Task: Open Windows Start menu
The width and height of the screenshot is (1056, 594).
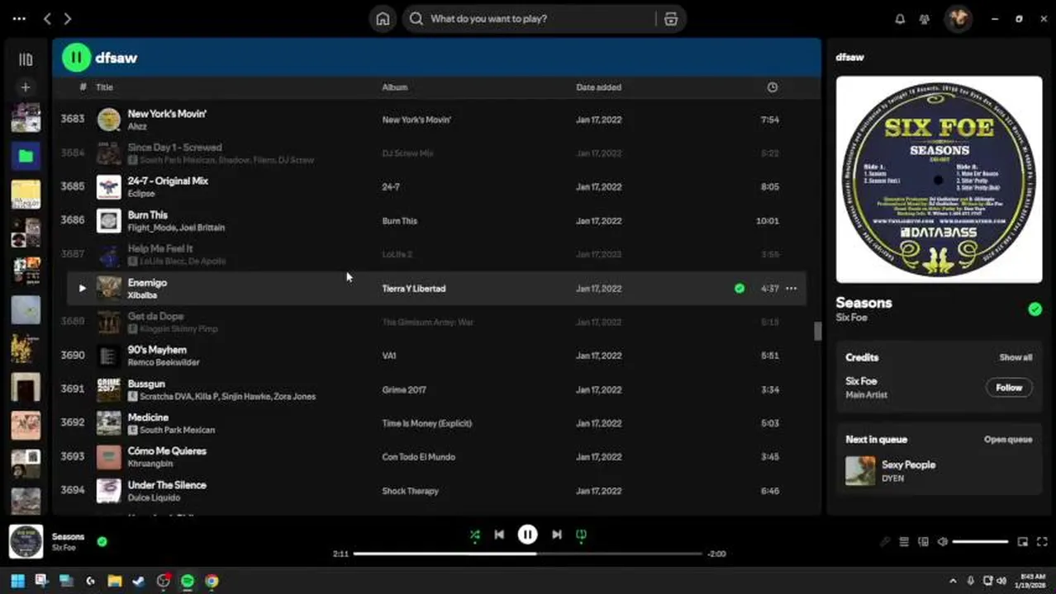Action: click(17, 581)
